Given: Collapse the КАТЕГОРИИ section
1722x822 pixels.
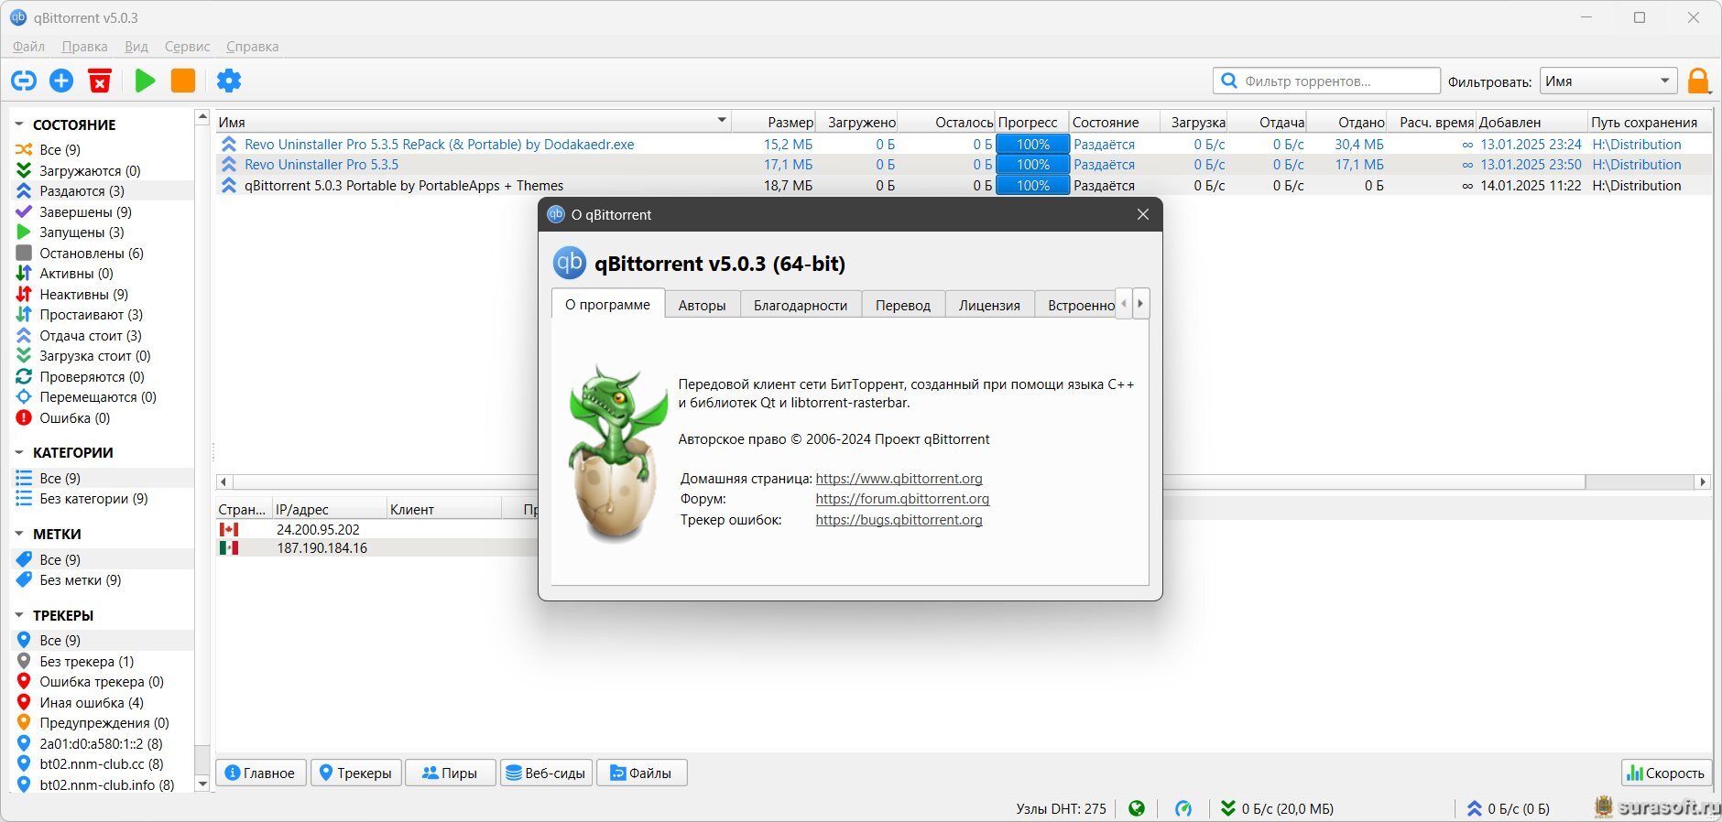Looking at the screenshot, I should pyautogui.click(x=19, y=452).
